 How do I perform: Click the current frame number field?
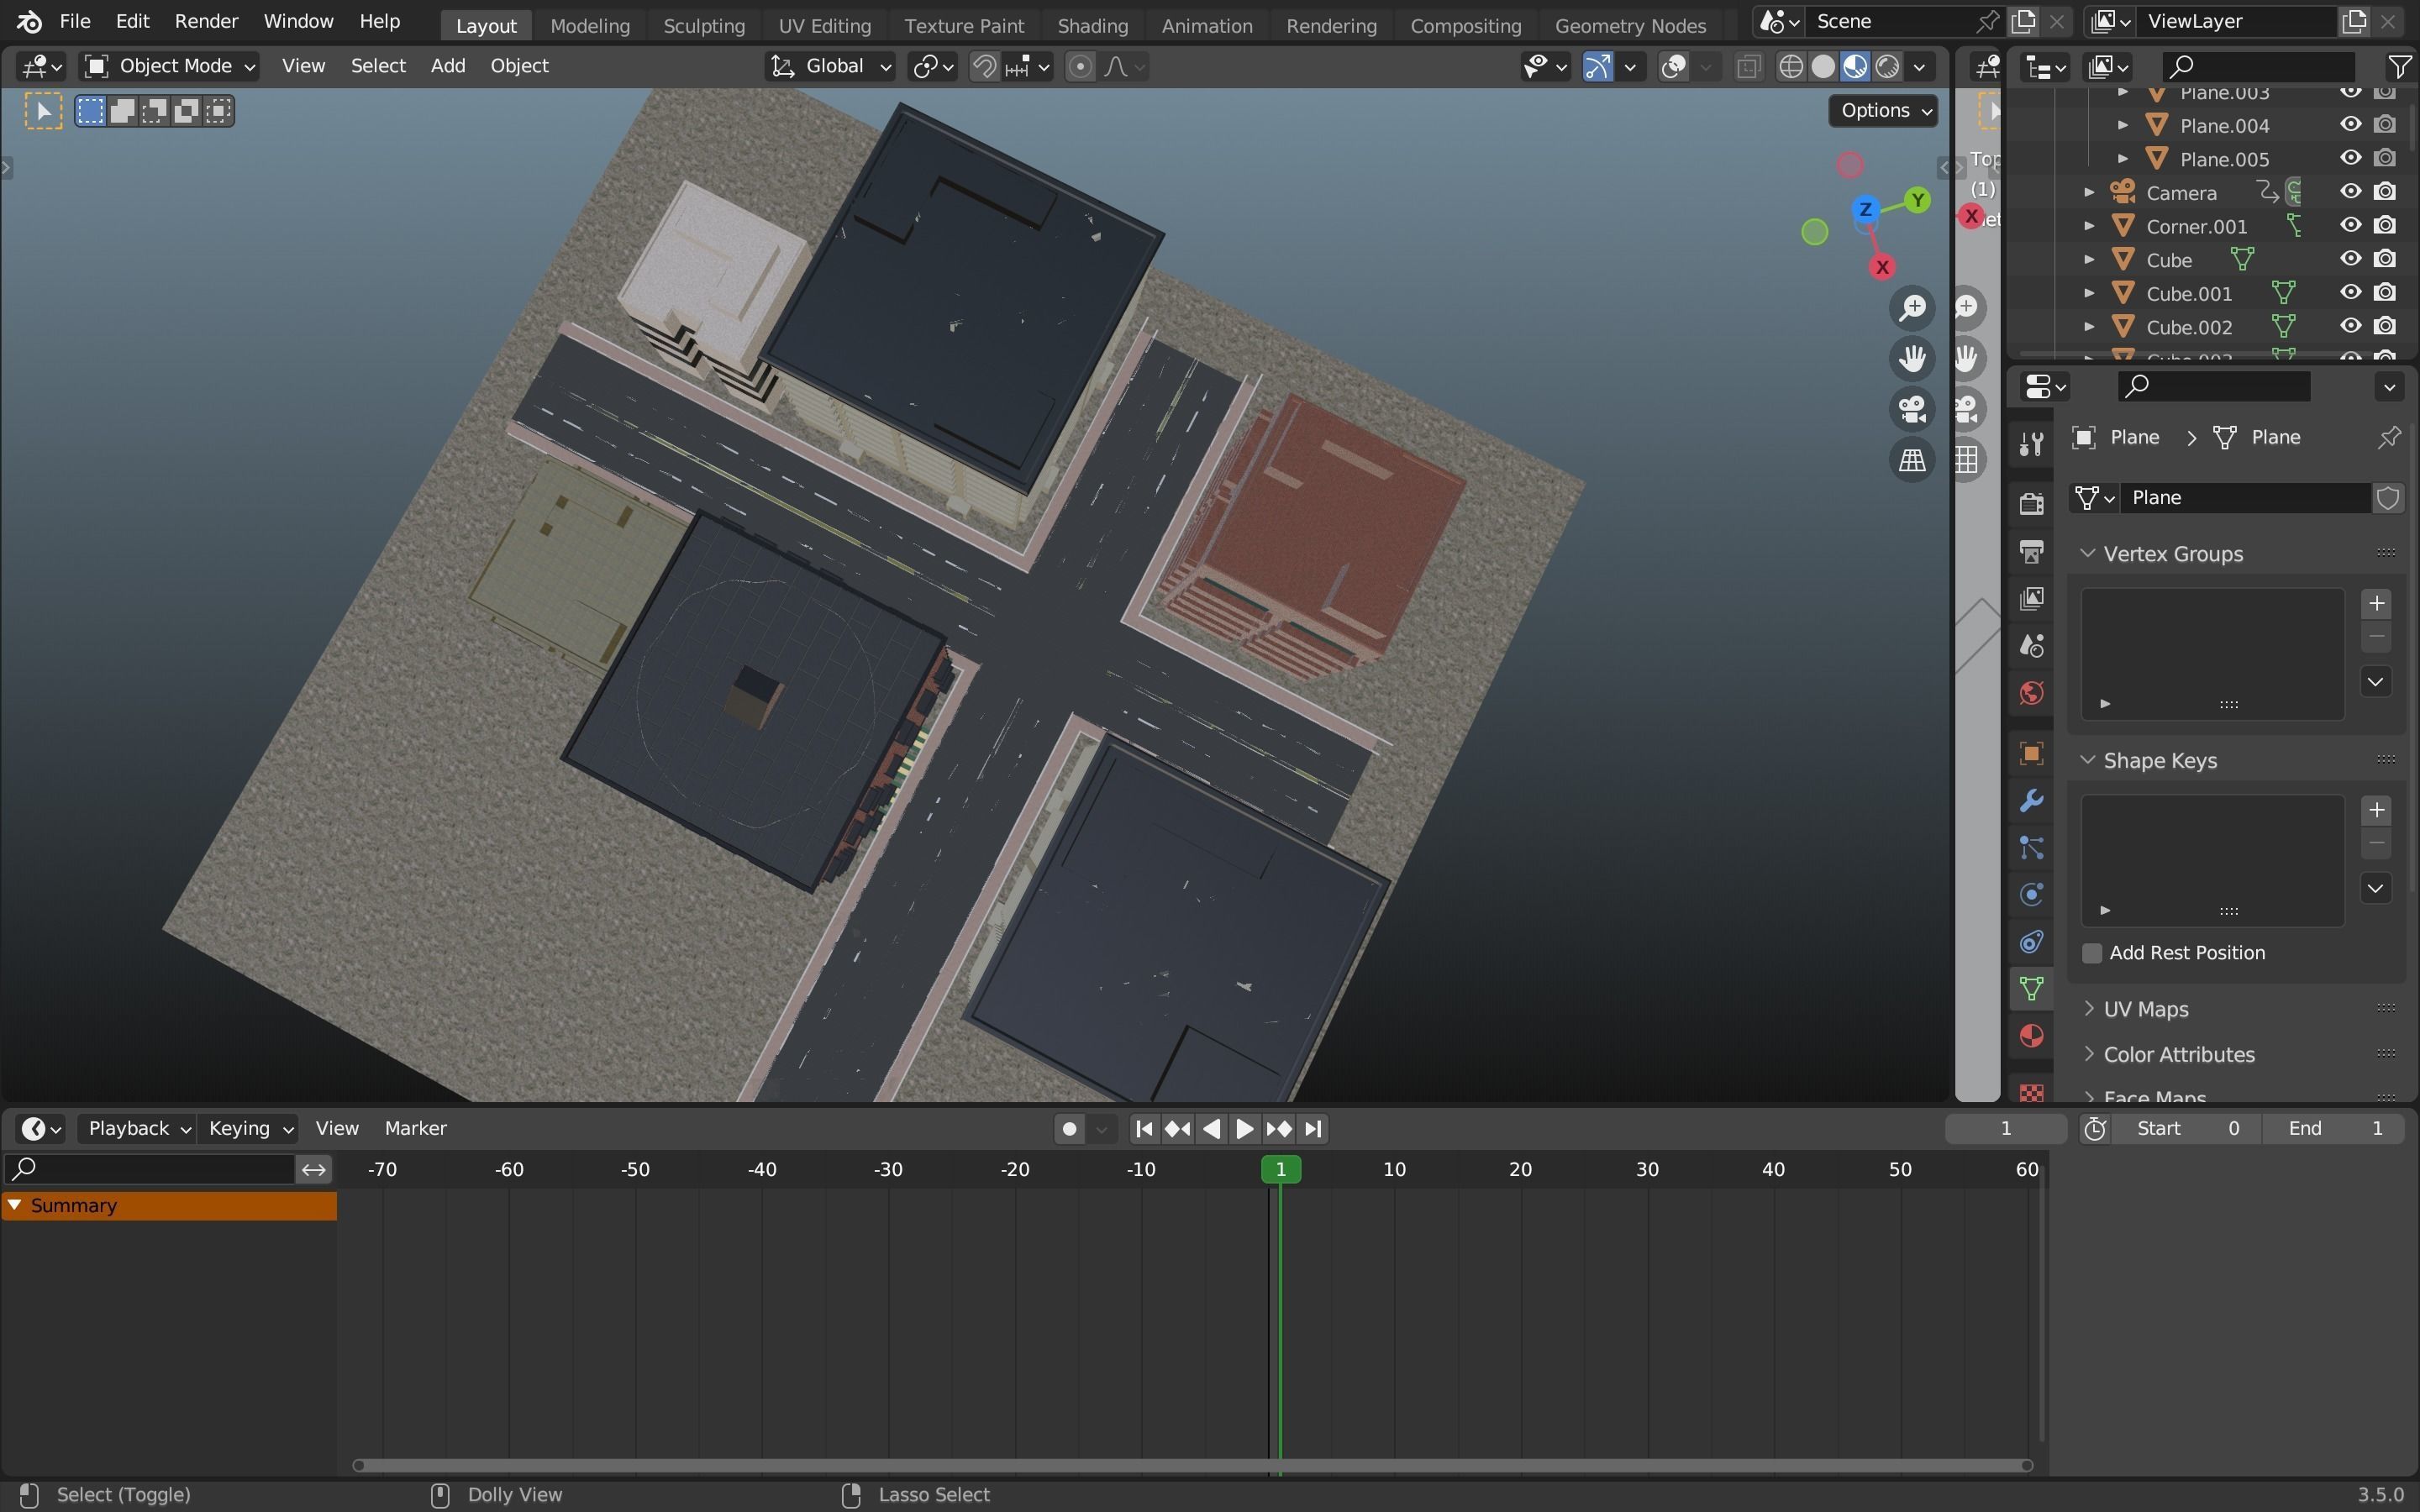coord(2005,1128)
